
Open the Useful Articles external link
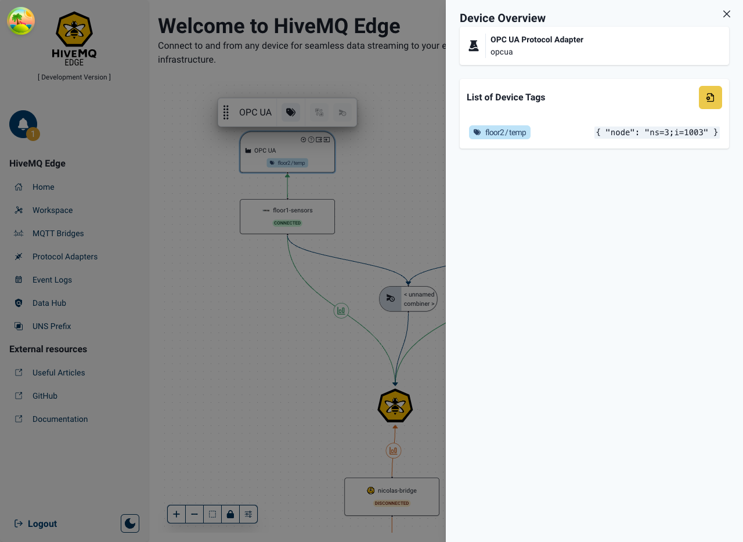58,373
